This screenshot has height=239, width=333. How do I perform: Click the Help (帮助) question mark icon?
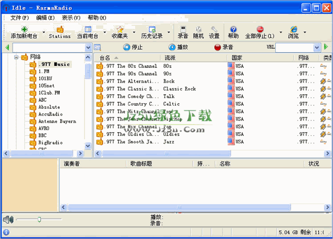tap(233, 29)
